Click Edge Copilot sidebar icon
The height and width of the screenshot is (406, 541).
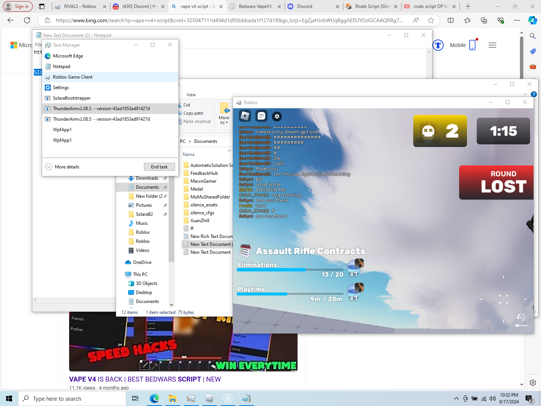point(532,20)
